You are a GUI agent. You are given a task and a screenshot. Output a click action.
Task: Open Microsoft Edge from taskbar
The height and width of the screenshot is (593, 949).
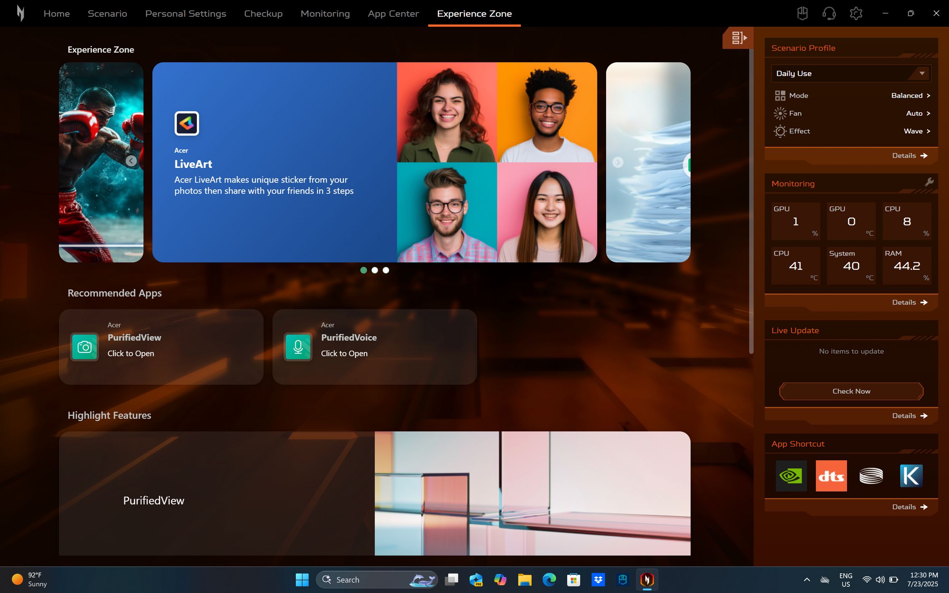click(549, 580)
